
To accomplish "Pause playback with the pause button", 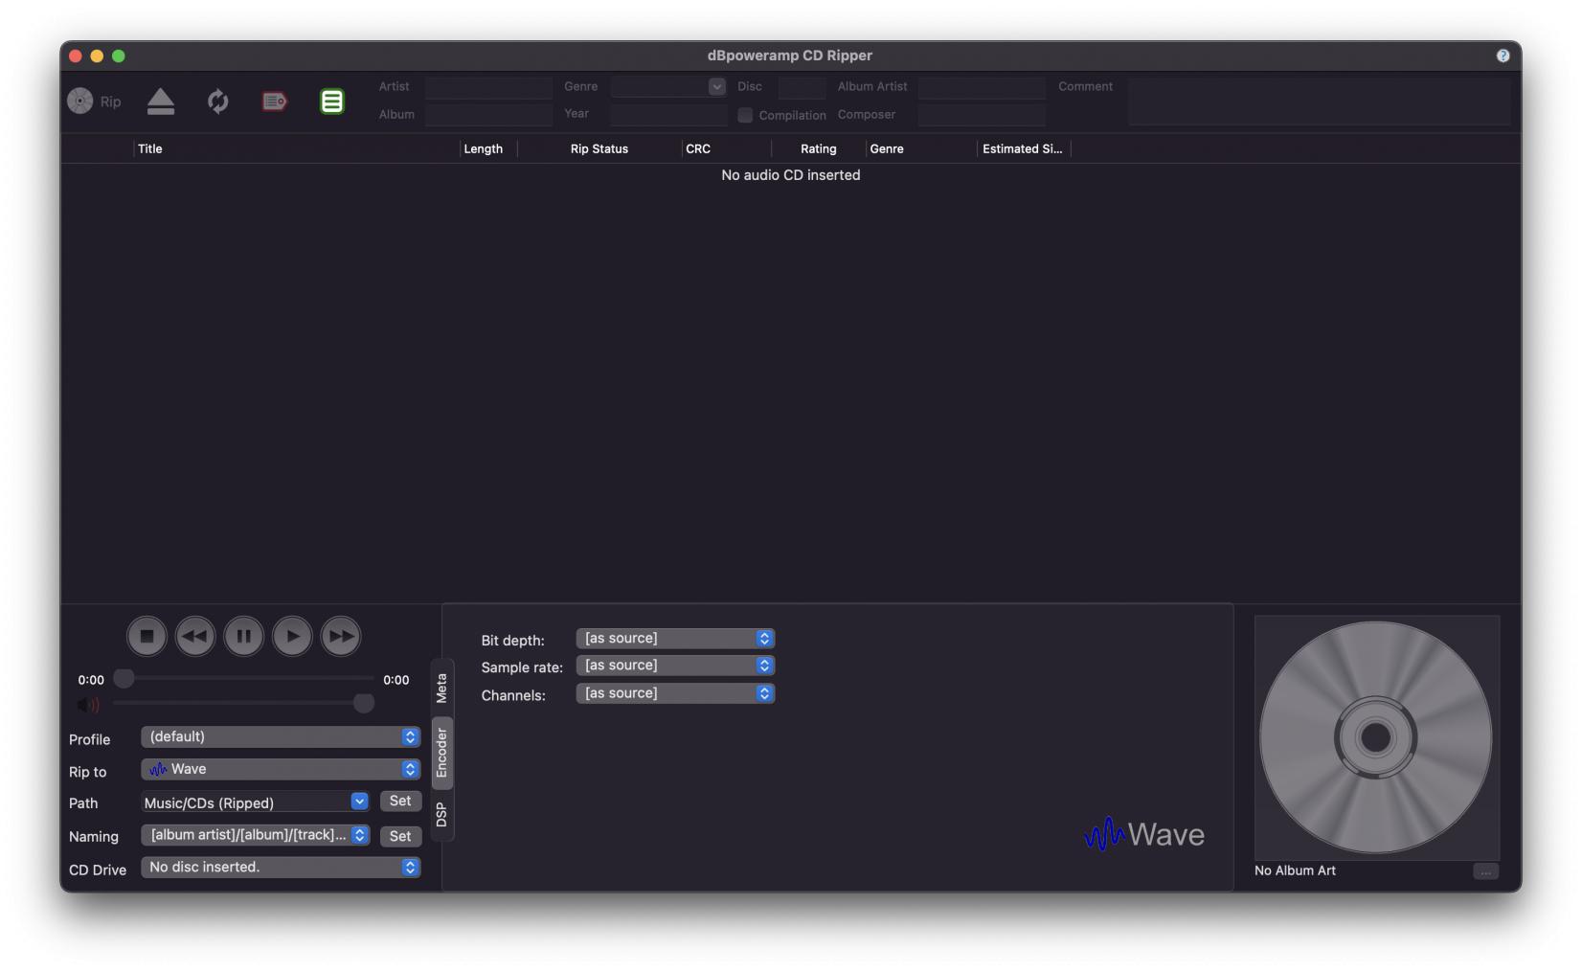I will [x=244, y=636].
